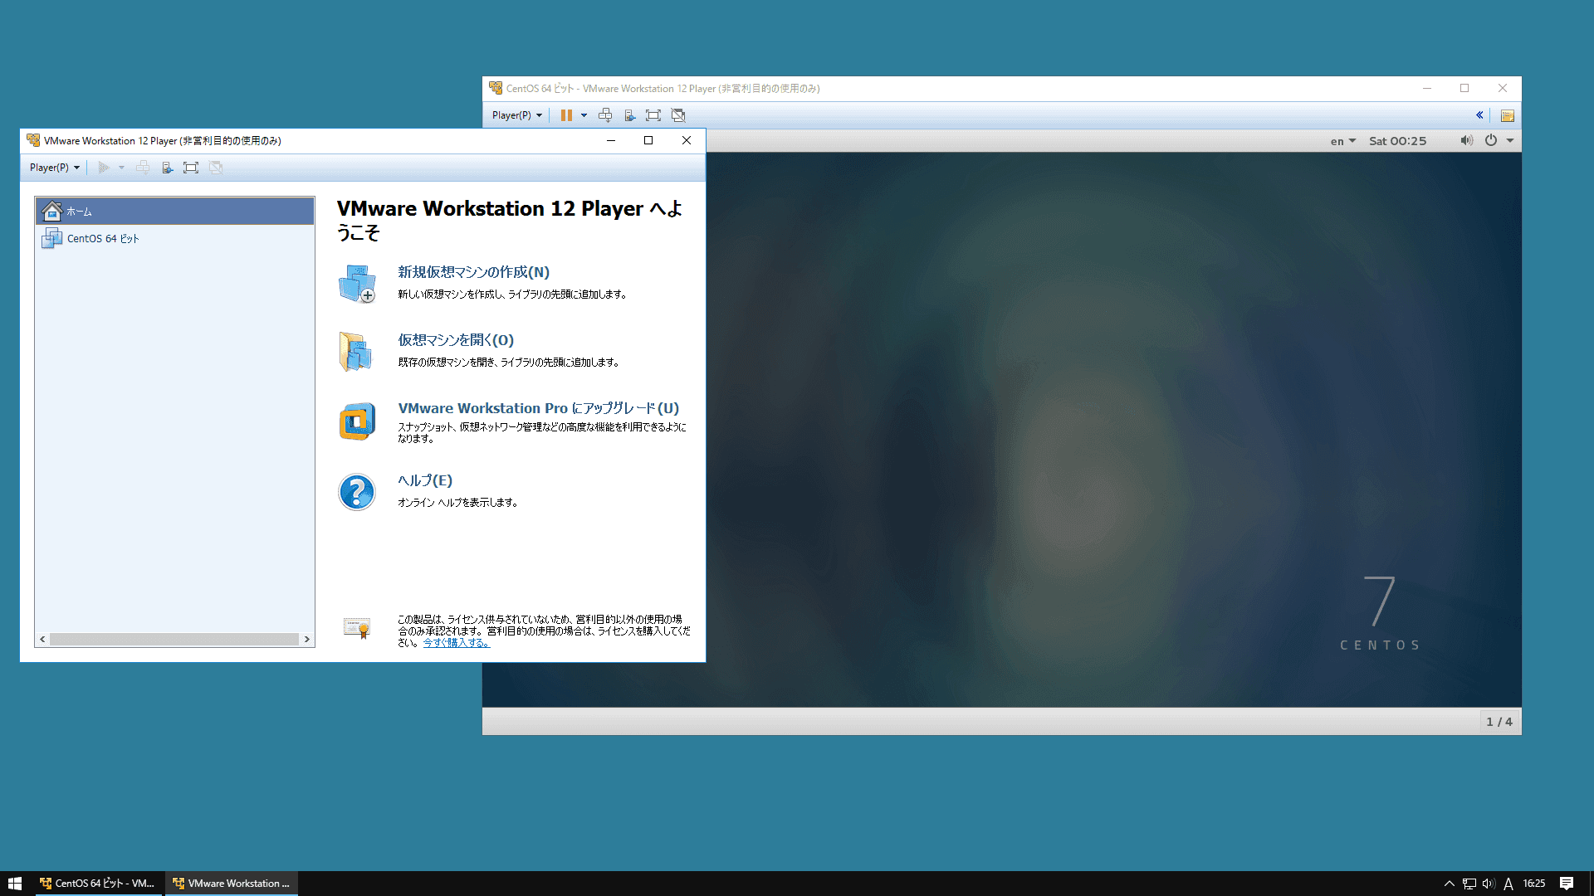Image resolution: width=1594 pixels, height=896 pixels.
Task: Open Player(P) menu in CentOS VM window
Action: pyautogui.click(x=516, y=115)
